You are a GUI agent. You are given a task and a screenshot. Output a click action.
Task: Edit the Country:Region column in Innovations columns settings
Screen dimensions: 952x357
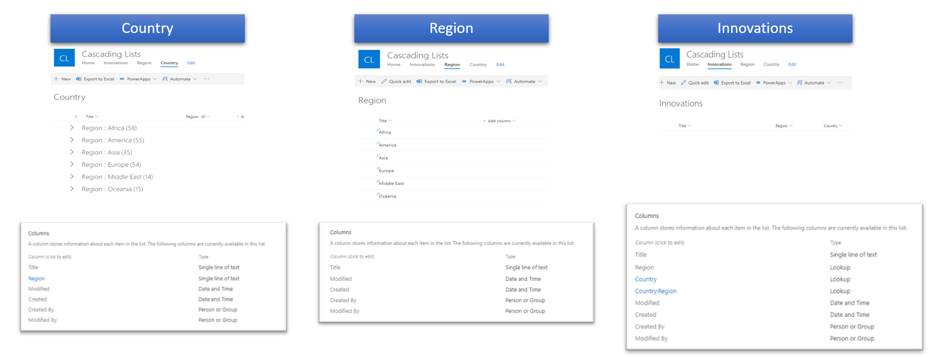pyautogui.click(x=656, y=291)
